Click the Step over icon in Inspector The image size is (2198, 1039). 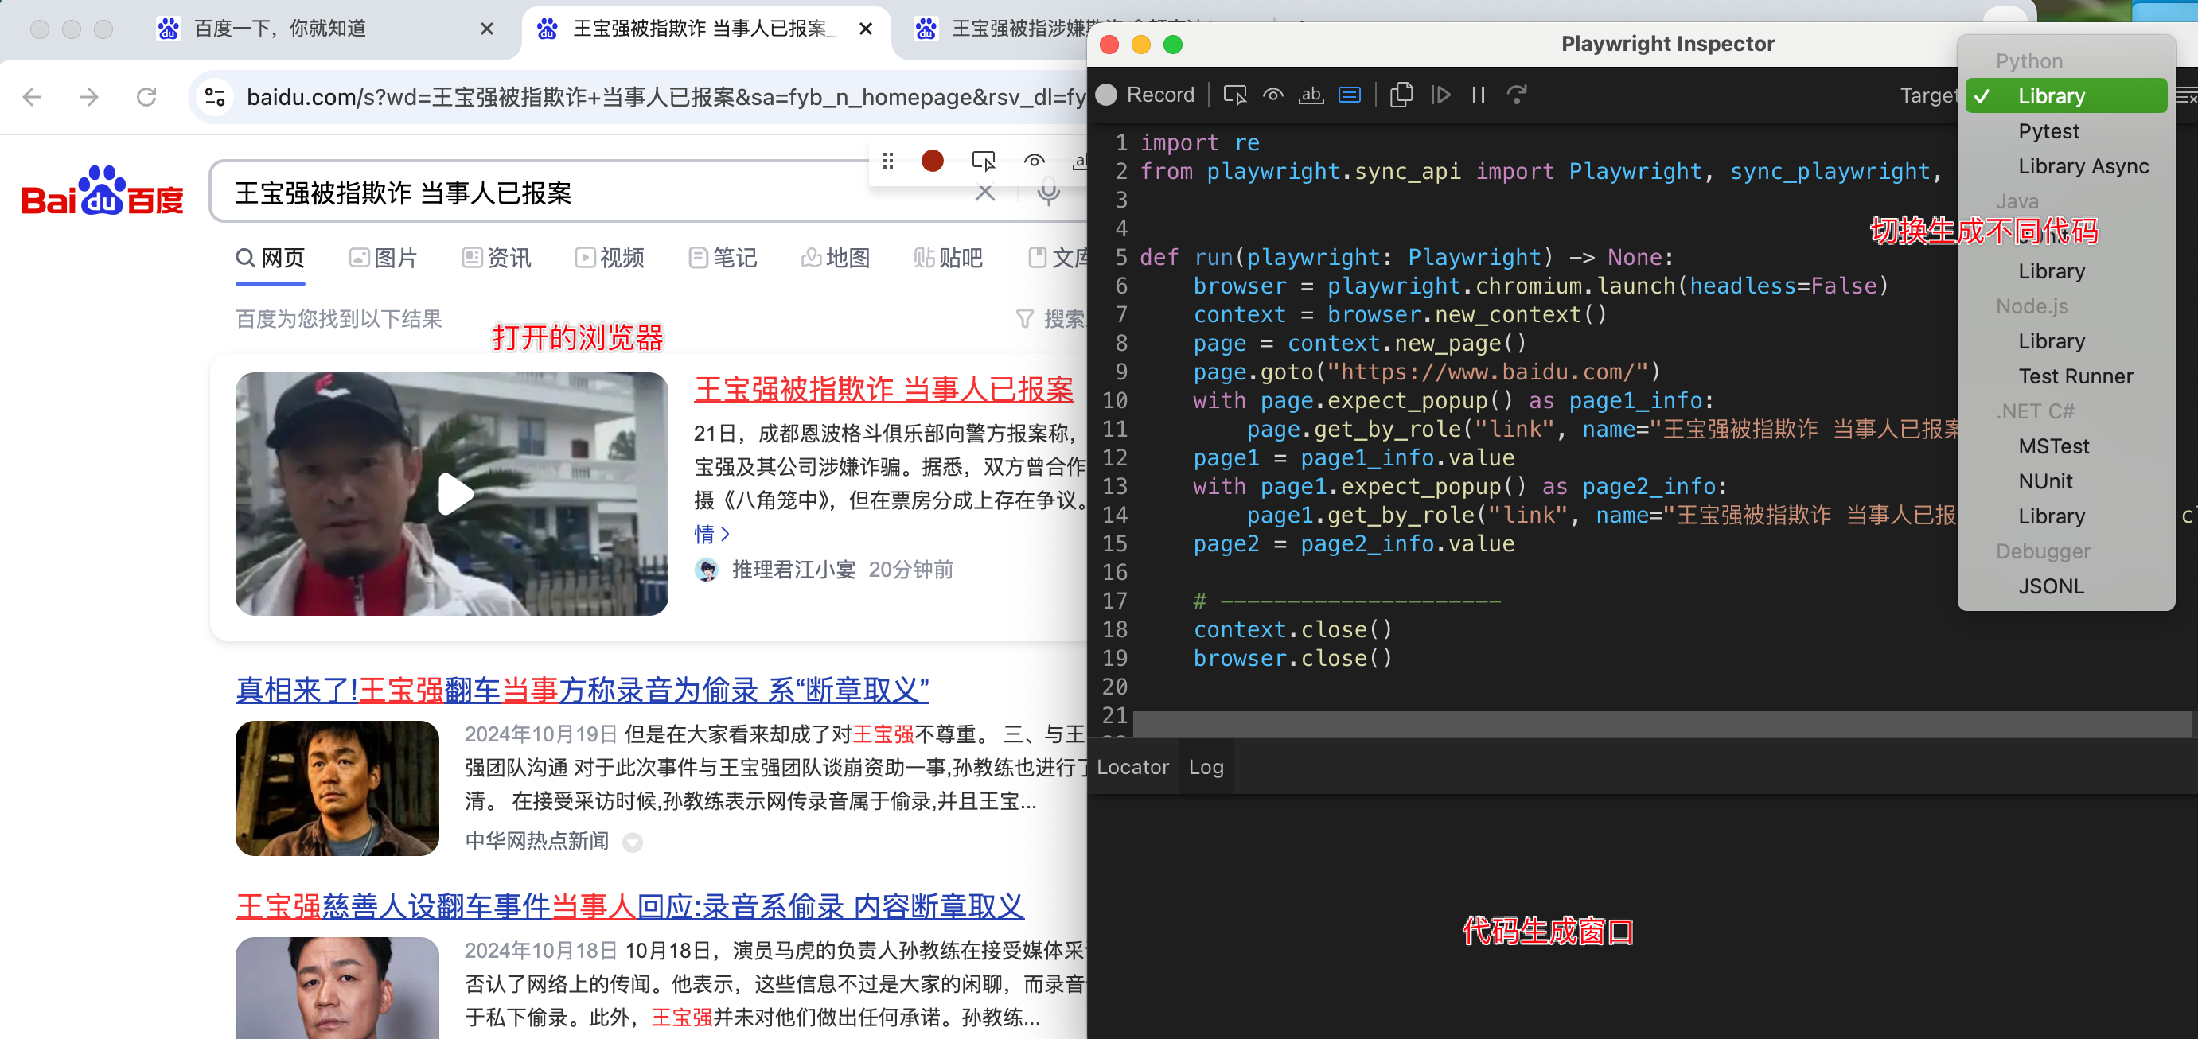[1517, 95]
